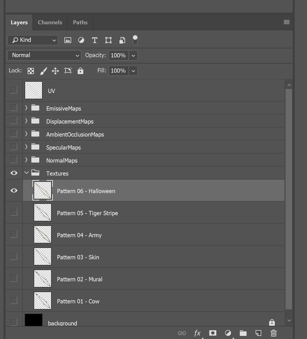This screenshot has width=307, height=339.
Task: Switch to the Channels tab
Action: pyautogui.click(x=50, y=22)
